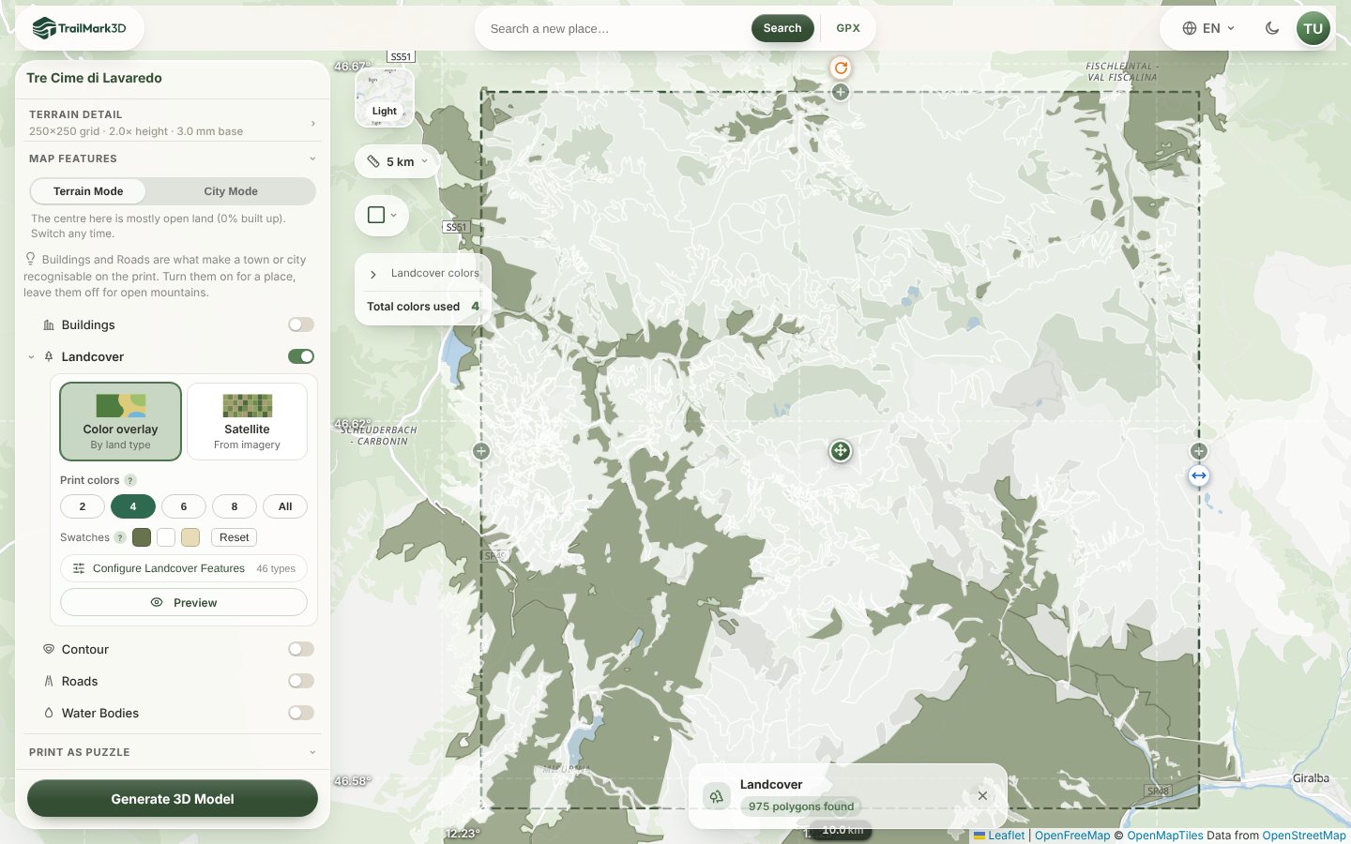This screenshot has height=844, width=1351.
Task: Click the Contour layer icon
Action: tap(49, 649)
